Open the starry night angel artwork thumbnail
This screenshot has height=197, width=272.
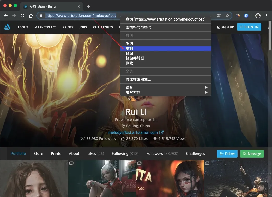[x=236, y=179]
